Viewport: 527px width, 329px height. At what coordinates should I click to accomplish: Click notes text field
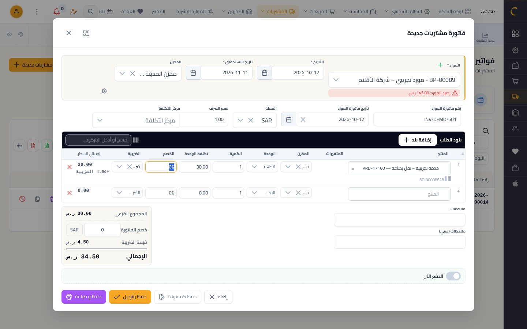[x=400, y=220]
